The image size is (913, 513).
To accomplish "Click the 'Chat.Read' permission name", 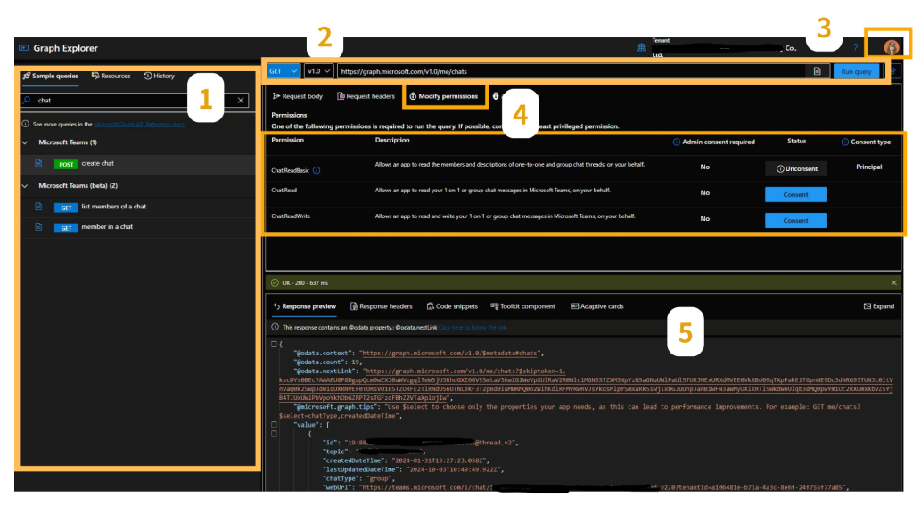I will pyautogui.click(x=284, y=191).
